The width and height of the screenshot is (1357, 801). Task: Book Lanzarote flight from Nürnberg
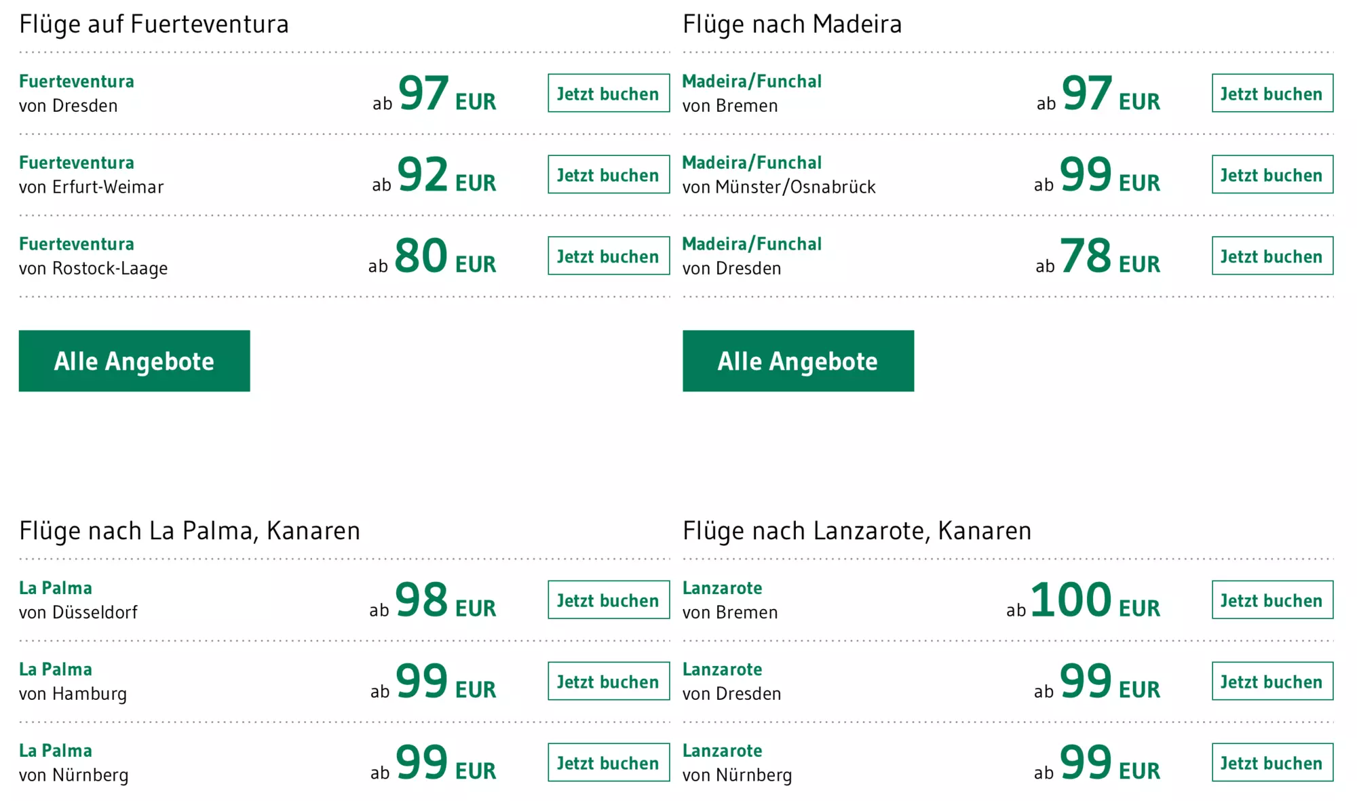1272,763
